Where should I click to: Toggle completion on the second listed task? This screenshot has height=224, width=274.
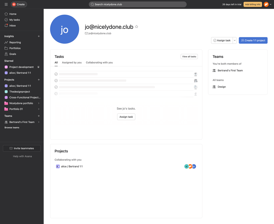tap(57, 81)
